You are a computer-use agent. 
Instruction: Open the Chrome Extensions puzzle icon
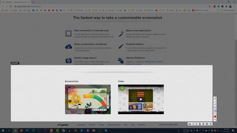226,7
